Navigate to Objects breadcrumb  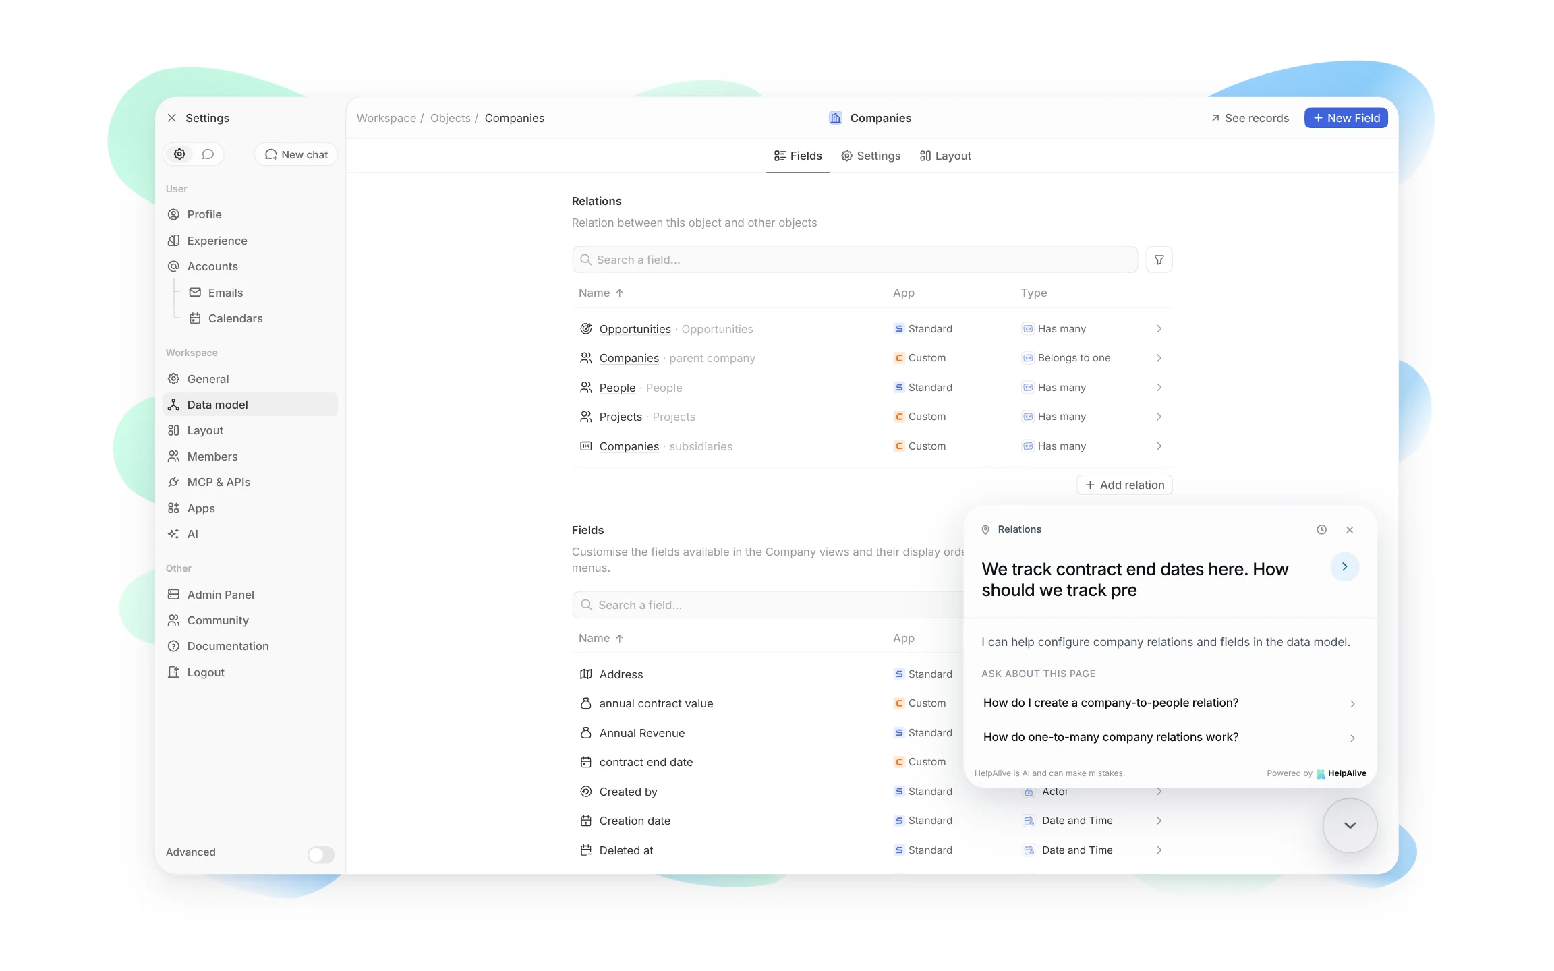pyautogui.click(x=451, y=118)
